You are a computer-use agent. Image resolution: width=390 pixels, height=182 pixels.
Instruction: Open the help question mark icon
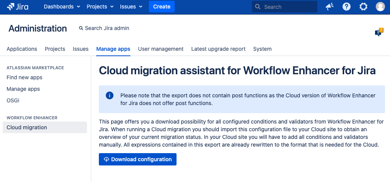coord(347,7)
